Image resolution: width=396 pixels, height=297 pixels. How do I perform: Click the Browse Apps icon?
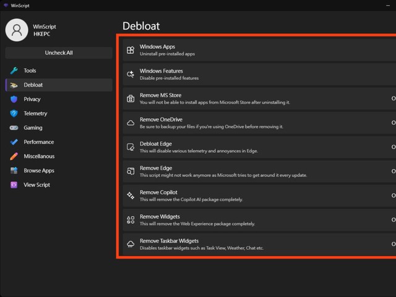(x=14, y=171)
